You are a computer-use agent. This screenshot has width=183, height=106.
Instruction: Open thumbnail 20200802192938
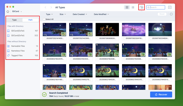click(x=134, y=50)
